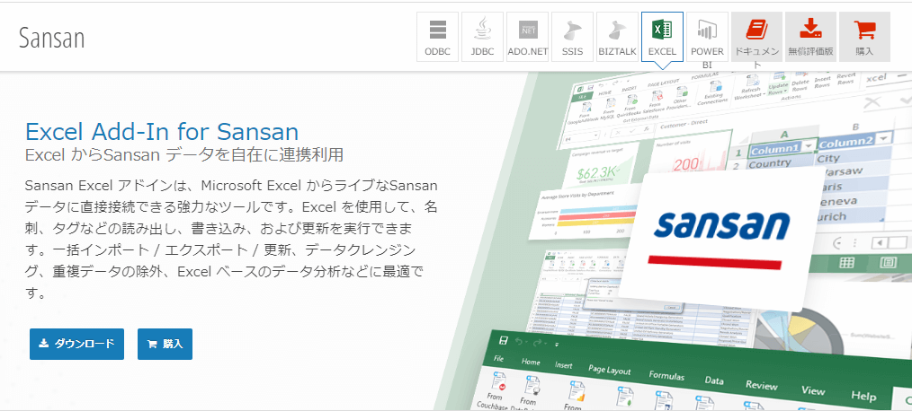Click the Excel Add-In for Sansan heading
The image size is (912, 411).
(x=162, y=132)
